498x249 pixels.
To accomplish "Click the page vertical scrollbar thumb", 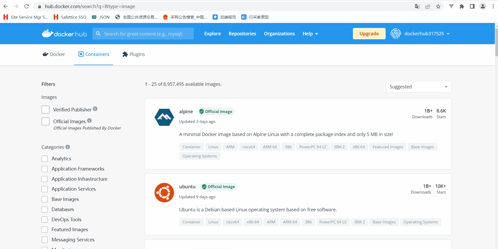I will [496, 42].
